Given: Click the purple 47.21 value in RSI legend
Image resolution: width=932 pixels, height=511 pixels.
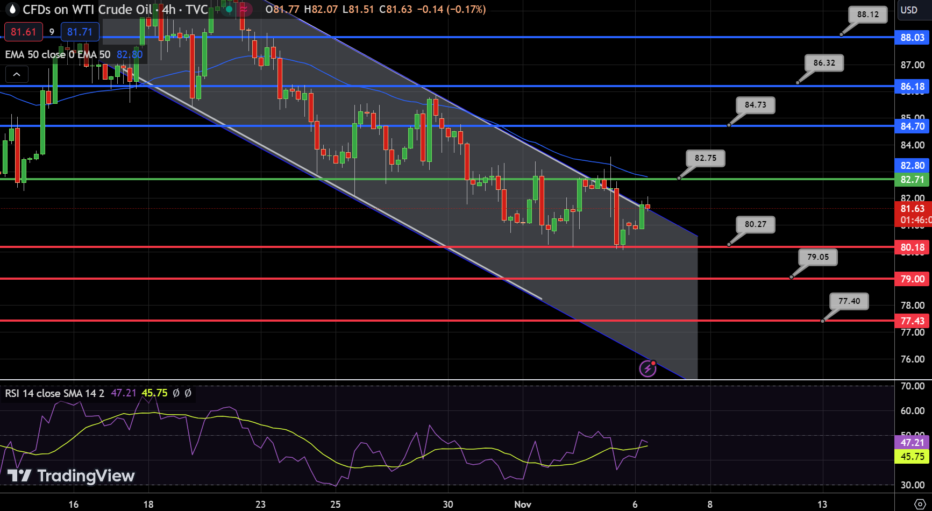Looking at the screenshot, I should 124,393.
